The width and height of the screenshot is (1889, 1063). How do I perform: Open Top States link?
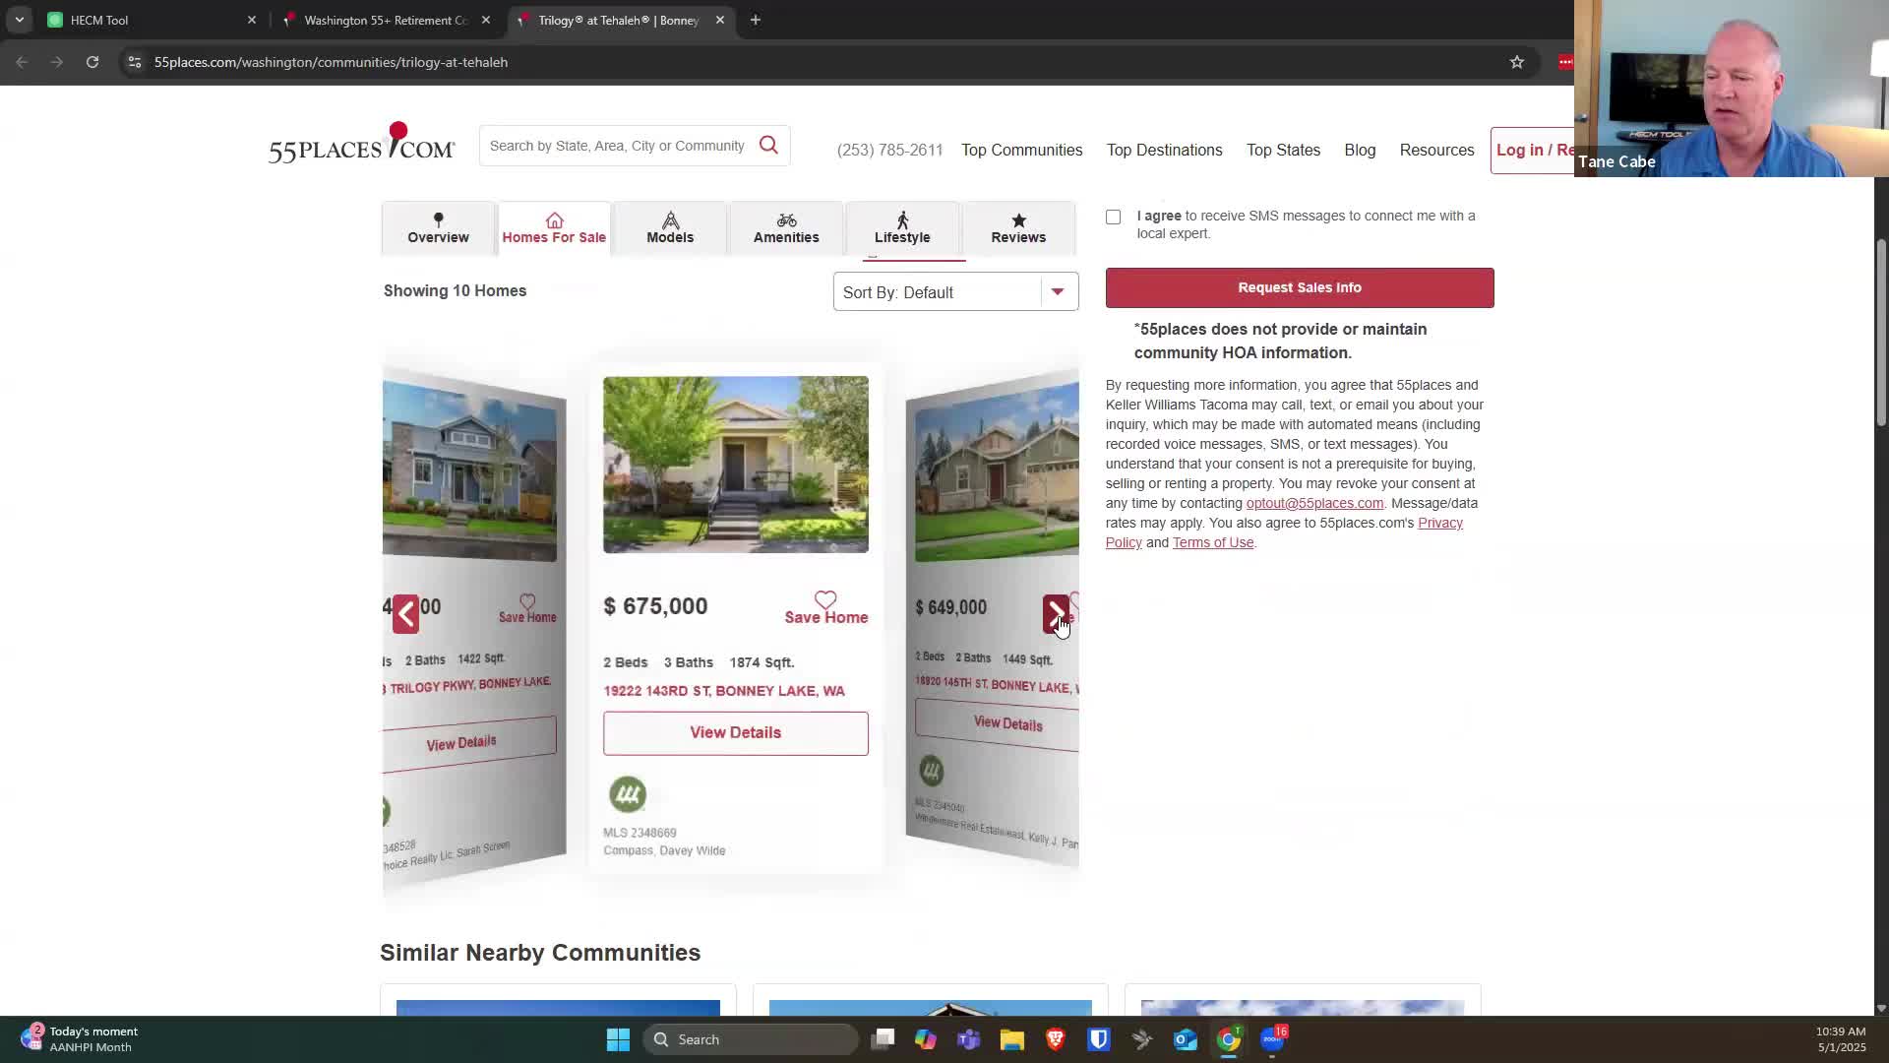pos(1283,150)
